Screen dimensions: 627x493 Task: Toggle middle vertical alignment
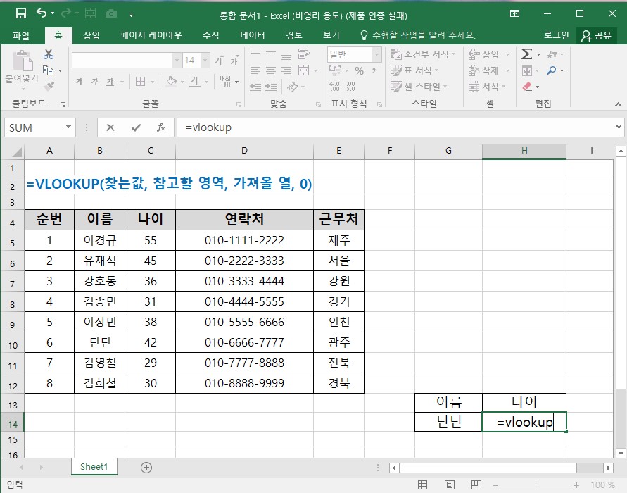tap(271, 54)
